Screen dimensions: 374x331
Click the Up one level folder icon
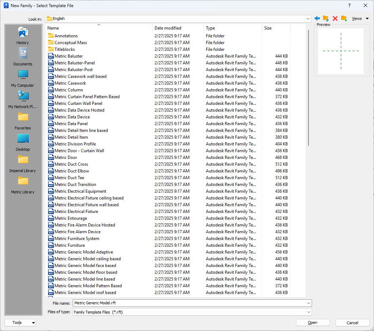coord(326,18)
